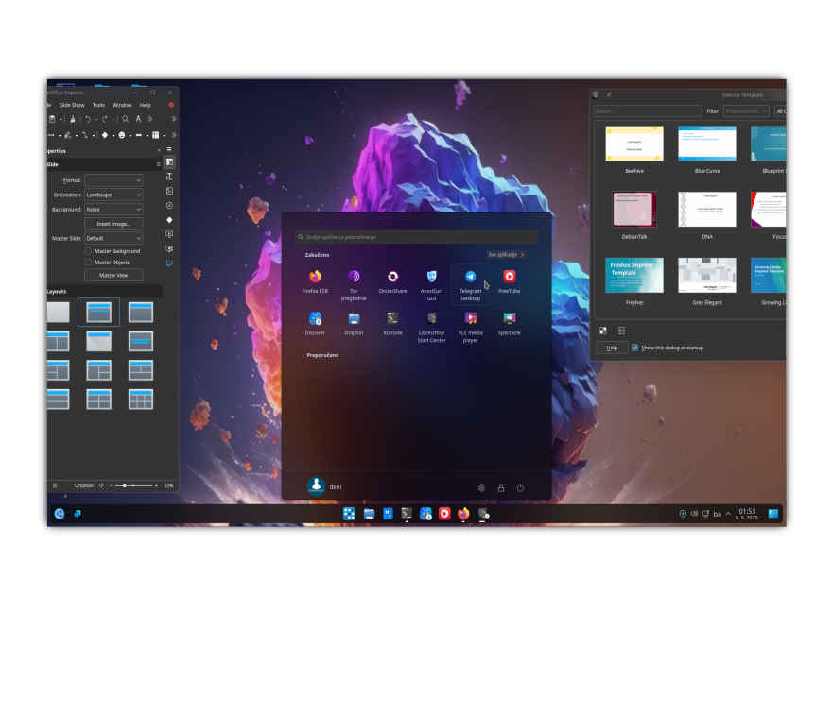The image size is (815, 714).
Task: Open the Help menu in Impress
Action: tap(145, 105)
